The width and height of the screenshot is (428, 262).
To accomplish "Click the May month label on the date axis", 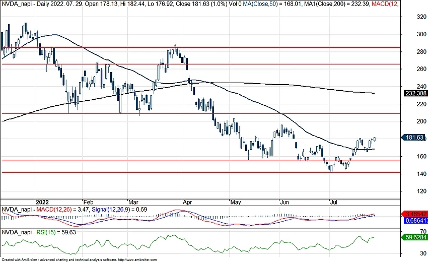I will click(236, 202).
